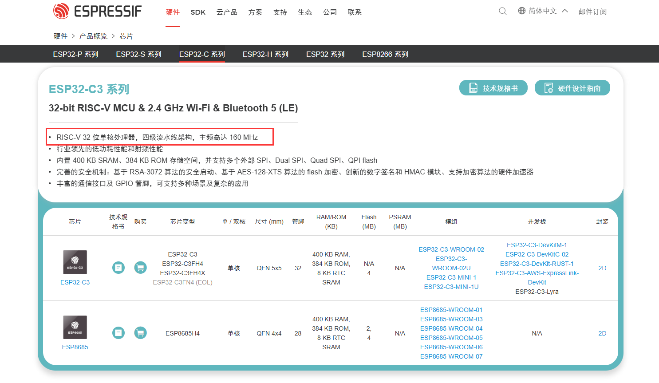Open ESP32-C3-AWS-ExpressLink-DevKit link
Screen dimensions: 659x383
537,277
